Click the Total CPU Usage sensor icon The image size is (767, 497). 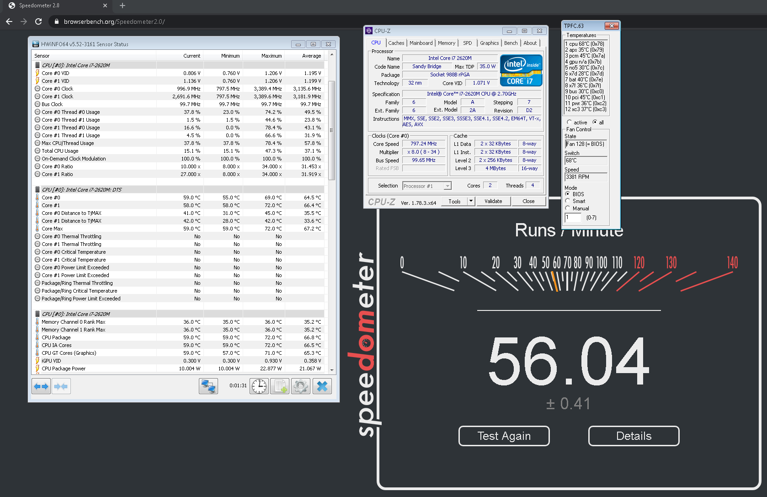point(37,150)
